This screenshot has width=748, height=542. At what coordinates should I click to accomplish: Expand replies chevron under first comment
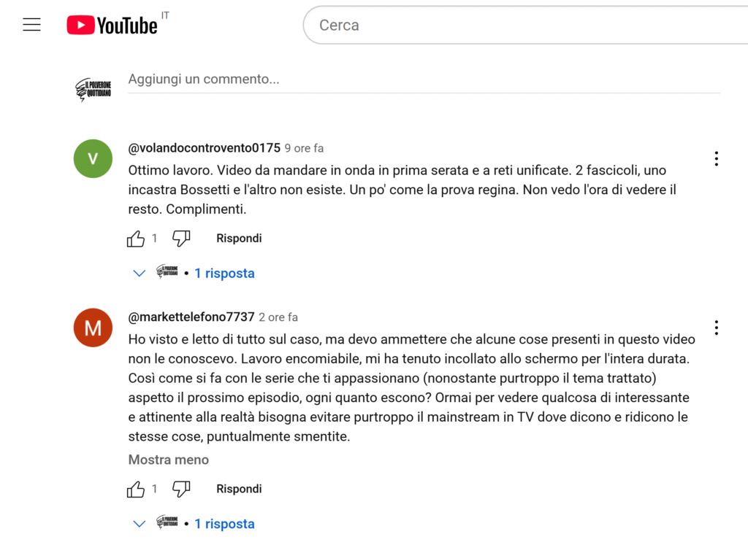(x=139, y=274)
